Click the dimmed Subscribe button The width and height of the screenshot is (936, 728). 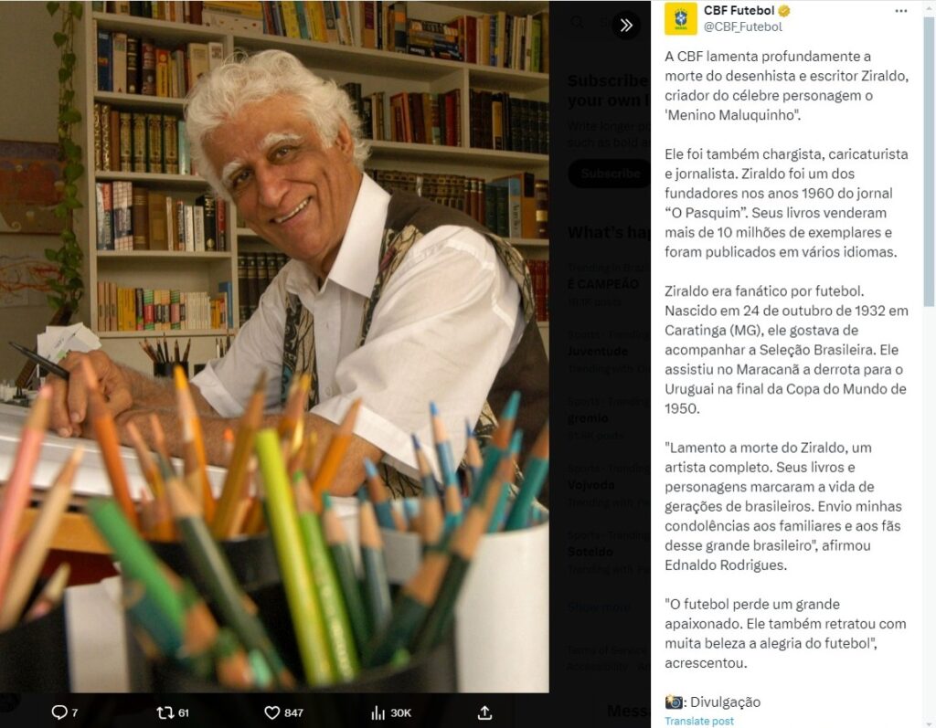click(x=608, y=174)
